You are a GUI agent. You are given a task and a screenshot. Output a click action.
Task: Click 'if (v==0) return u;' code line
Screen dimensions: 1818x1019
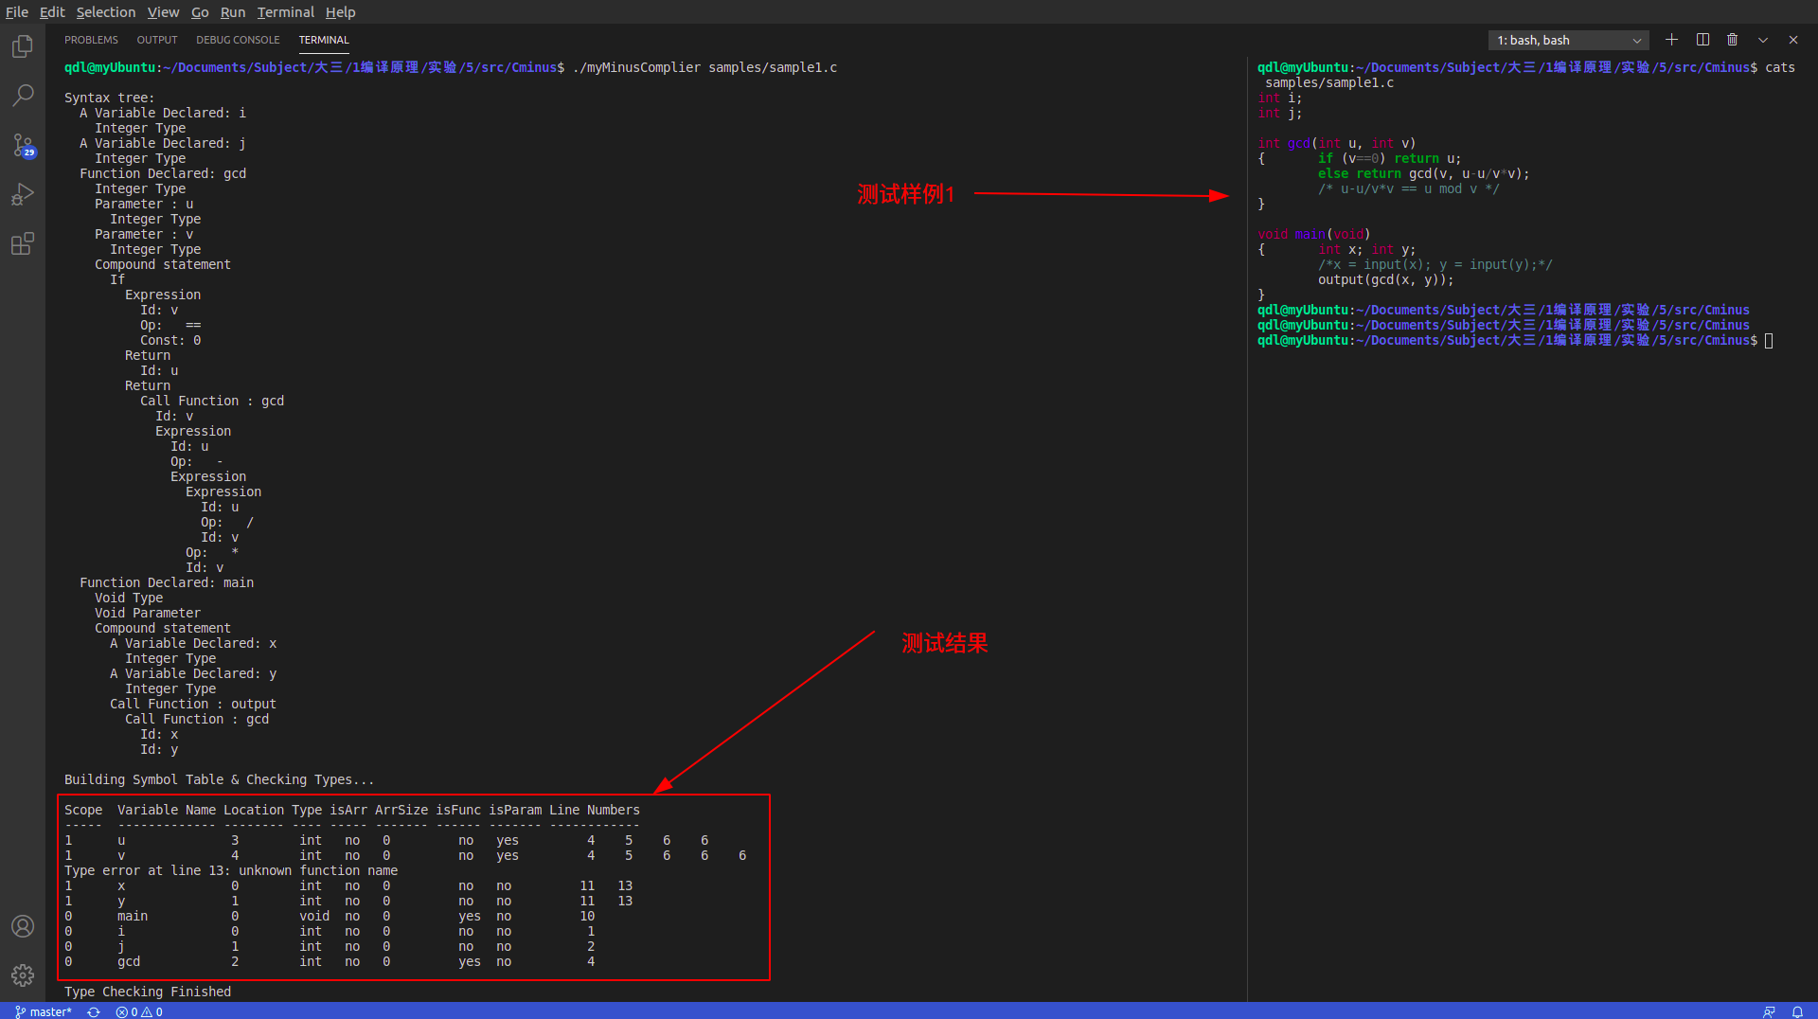point(1390,158)
